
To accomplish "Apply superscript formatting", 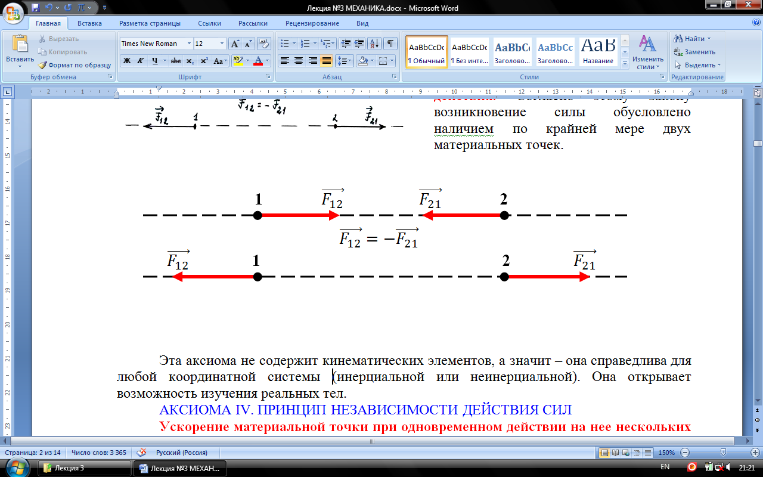I will click(x=204, y=61).
